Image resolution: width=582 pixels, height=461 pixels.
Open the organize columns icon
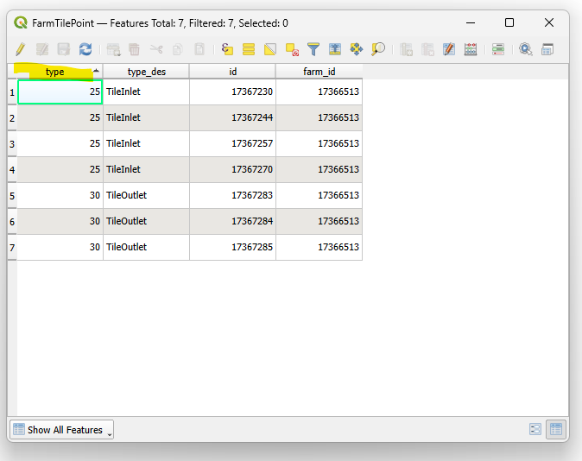(449, 49)
